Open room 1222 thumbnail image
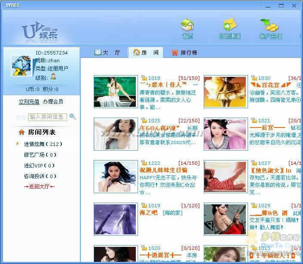This screenshot has width=303, height=264. (x=116, y=176)
